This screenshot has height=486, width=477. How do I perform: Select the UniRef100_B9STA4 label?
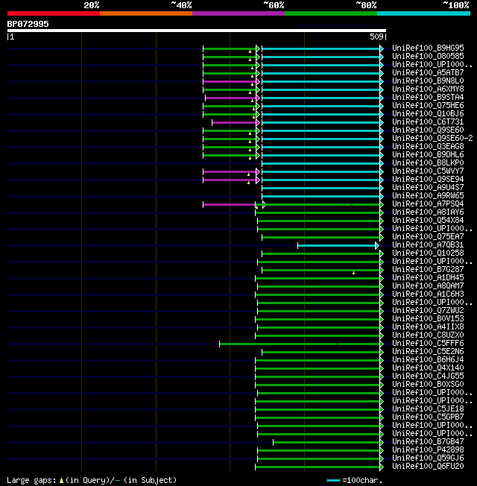coord(428,98)
